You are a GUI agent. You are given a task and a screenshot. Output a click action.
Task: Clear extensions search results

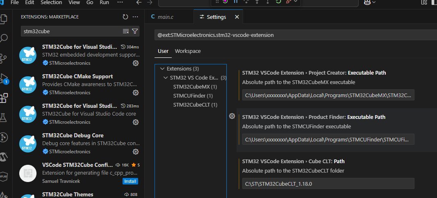point(126,31)
